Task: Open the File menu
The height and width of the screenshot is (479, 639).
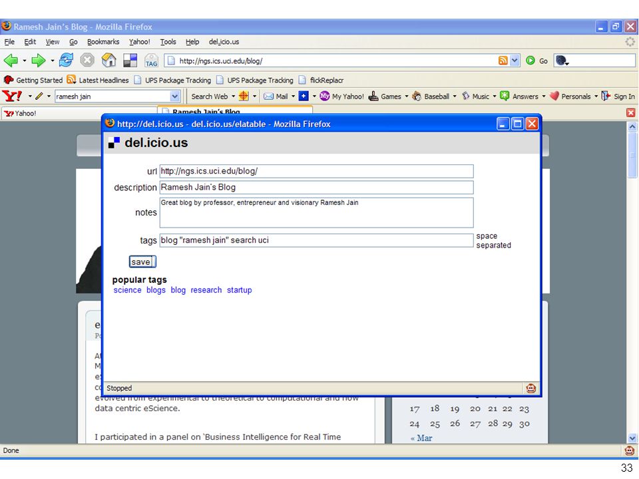Action: click(9, 41)
